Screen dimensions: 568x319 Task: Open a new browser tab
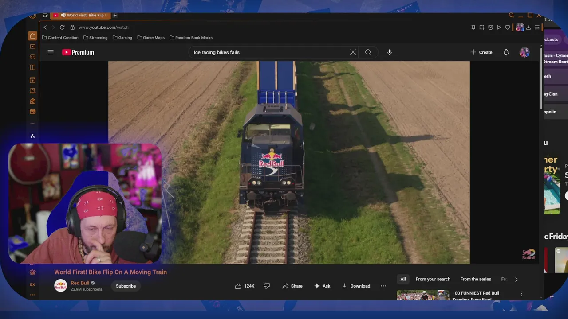115,15
